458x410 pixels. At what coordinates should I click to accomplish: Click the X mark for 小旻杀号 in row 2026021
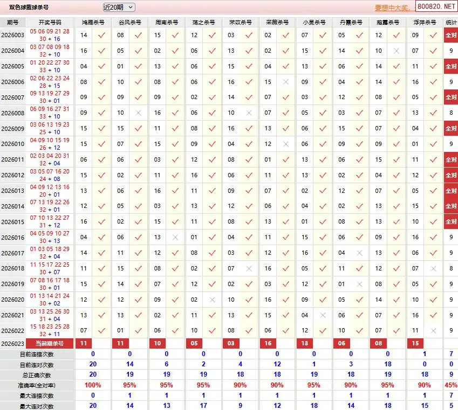coord(323,316)
